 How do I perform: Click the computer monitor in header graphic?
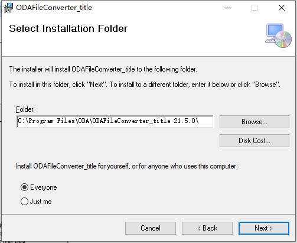(275, 31)
